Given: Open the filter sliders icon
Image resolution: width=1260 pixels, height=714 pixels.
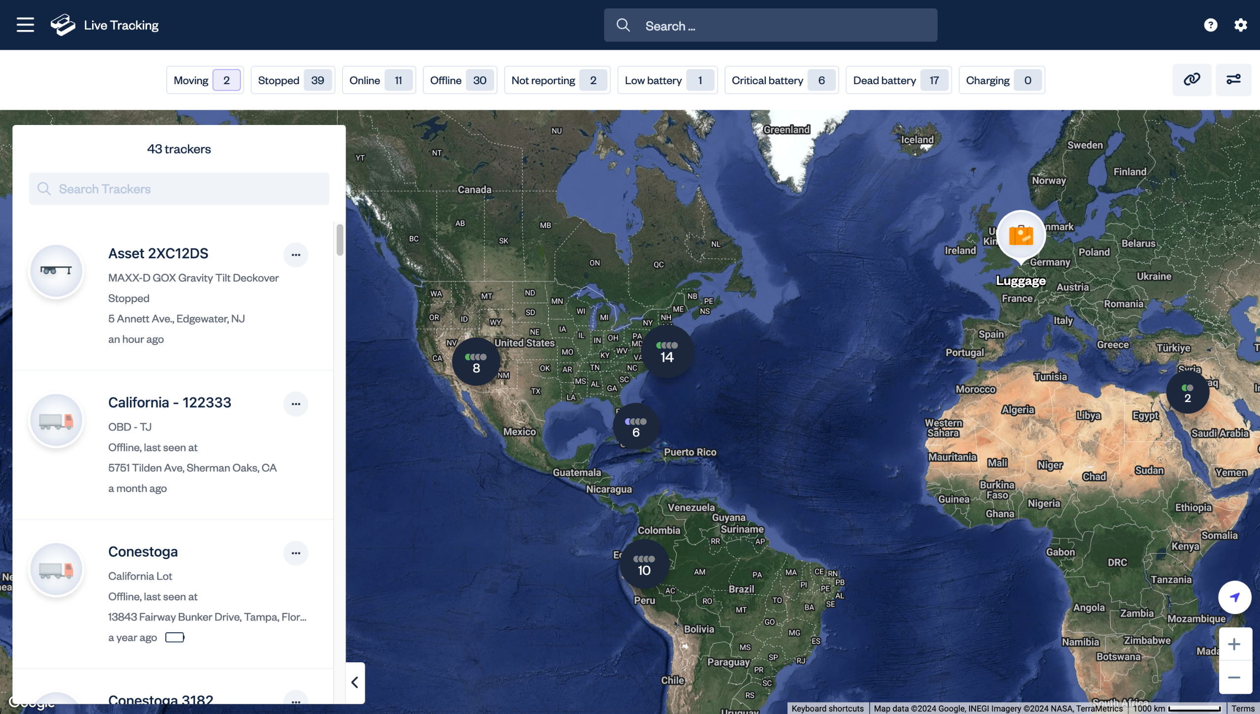Looking at the screenshot, I should [x=1233, y=80].
